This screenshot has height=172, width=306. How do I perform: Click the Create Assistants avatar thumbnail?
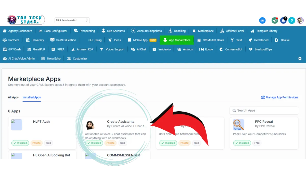[x=90, y=125]
